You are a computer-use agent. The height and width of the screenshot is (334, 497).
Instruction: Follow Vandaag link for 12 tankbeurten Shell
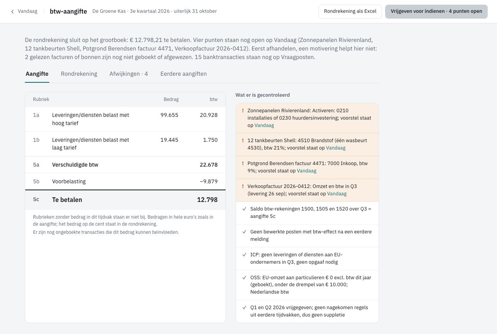335,148
